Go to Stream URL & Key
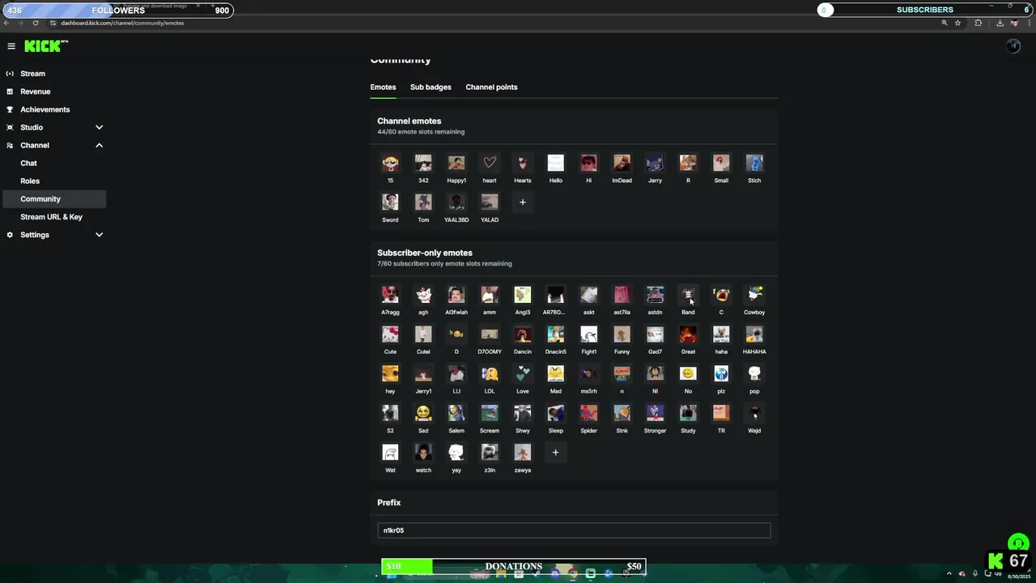Viewport: 1036px width, 583px height. (x=53, y=216)
